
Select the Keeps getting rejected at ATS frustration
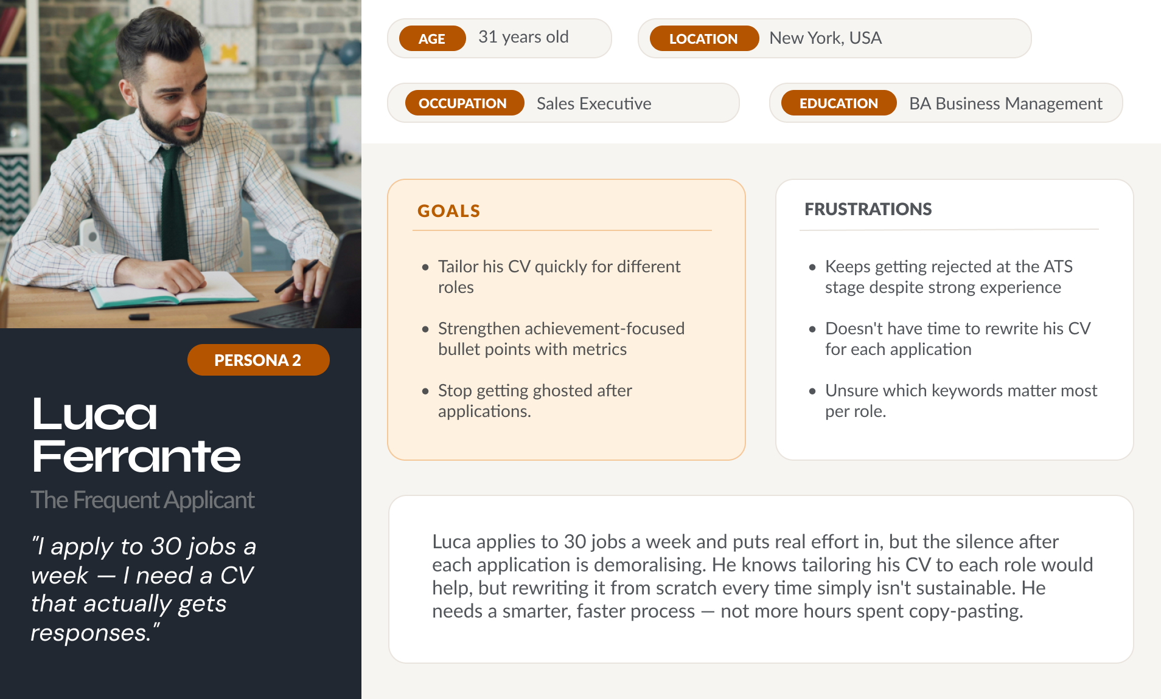click(x=949, y=277)
